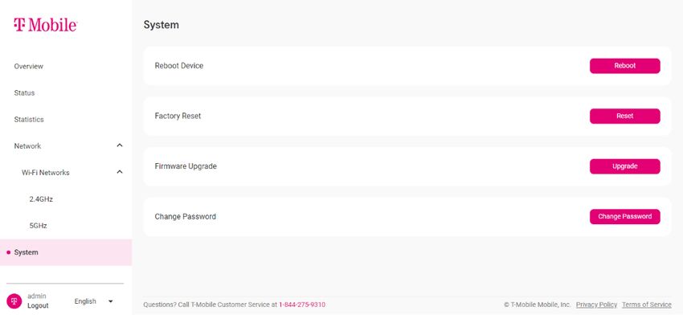Start the firmware Upgrade button
The image size is (683, 315).
pos(624,166)
